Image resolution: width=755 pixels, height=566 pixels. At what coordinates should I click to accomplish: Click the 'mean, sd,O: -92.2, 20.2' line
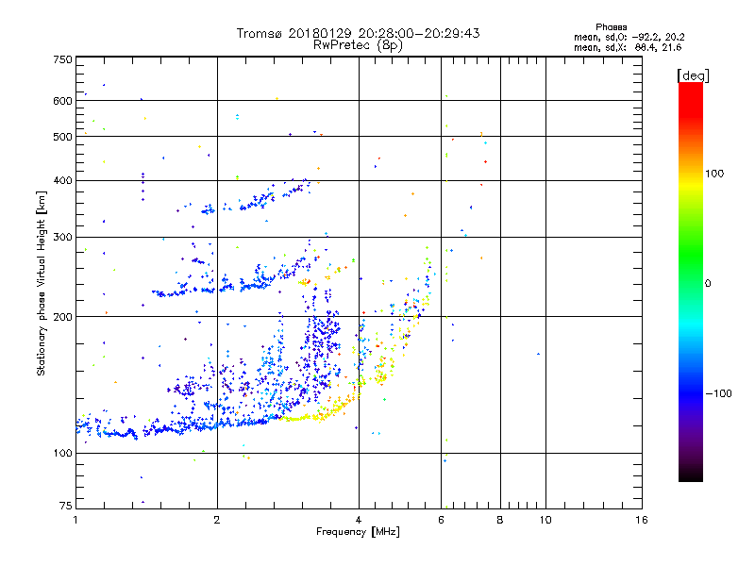pos(629,37)
